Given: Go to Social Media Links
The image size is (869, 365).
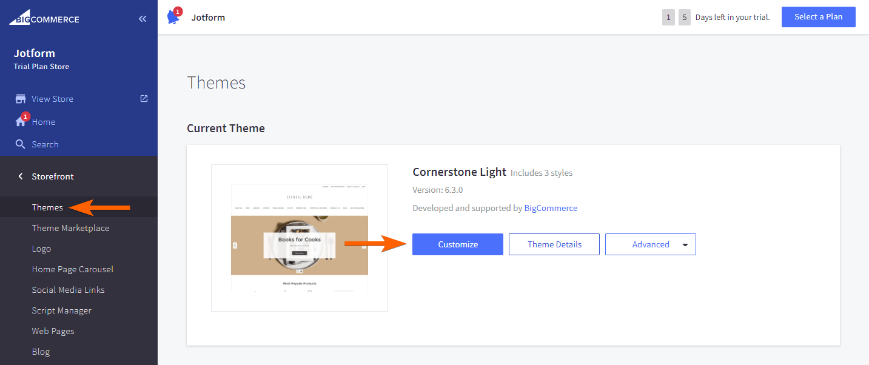Looking at the screenshot, I should coord(68,290).
